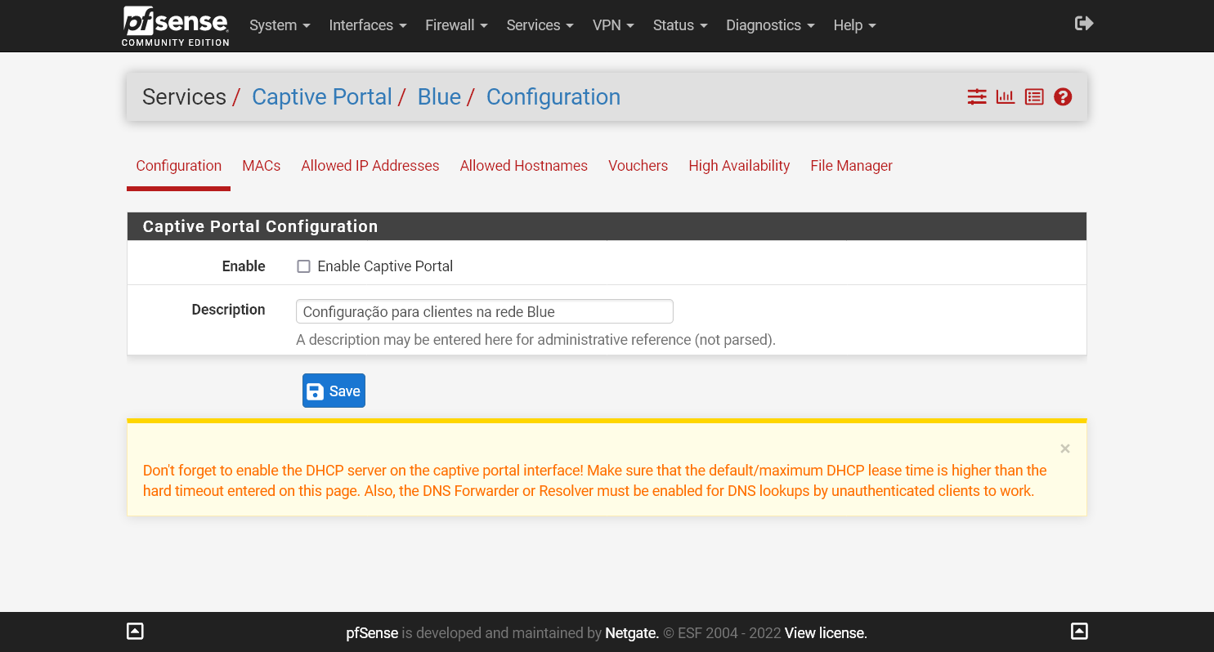
Task: Dismiss the DHCP warning with the X
Action: pos(1064,449)
